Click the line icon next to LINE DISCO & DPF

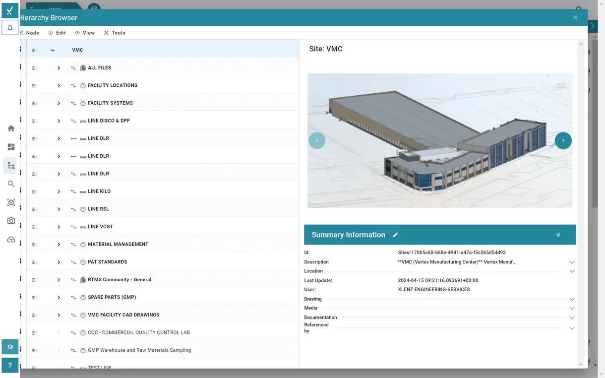tap(83, 121)
